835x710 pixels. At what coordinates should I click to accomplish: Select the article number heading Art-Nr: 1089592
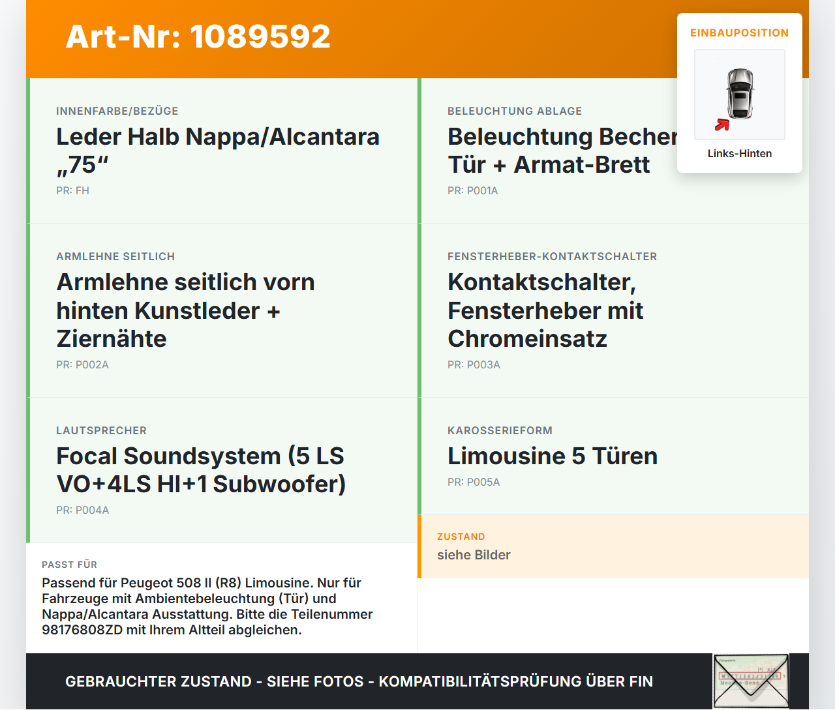(x=198, y=37)
